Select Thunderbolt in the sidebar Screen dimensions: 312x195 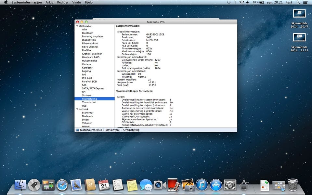pyautogui.click(x=89, y=102)
